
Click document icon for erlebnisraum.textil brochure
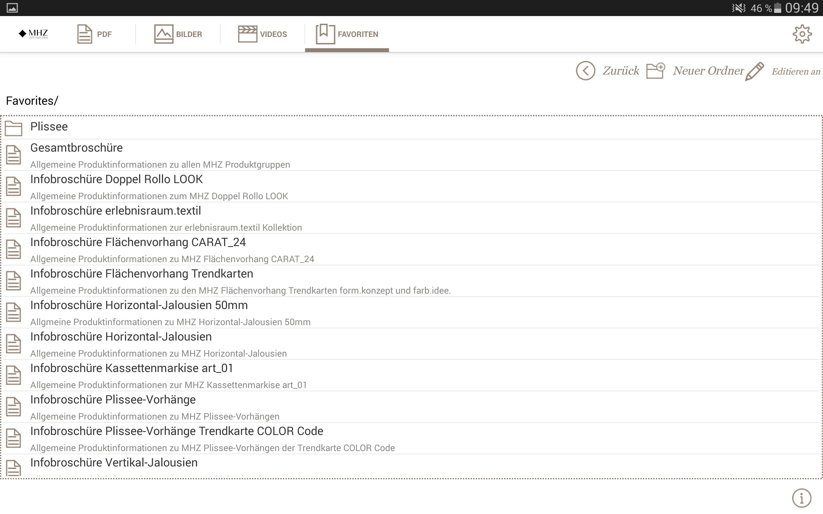(14, 218)
